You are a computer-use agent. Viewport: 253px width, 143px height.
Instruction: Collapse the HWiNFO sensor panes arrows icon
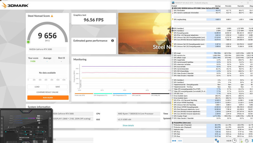coord(174,141)
